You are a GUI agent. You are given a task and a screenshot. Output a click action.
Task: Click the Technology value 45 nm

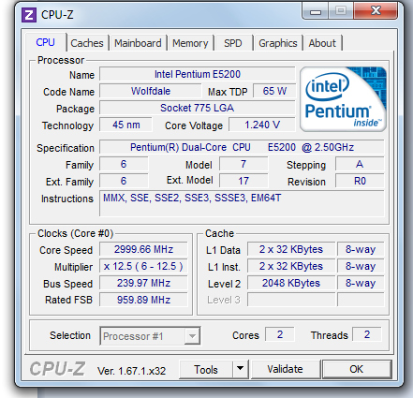pyautogui.click(x=126, y=125)
